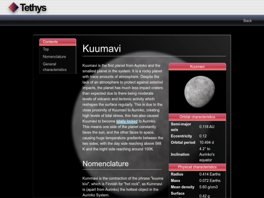Click the Kuumavi page title heading
The image size is (264, 198).
pos(102,49)
